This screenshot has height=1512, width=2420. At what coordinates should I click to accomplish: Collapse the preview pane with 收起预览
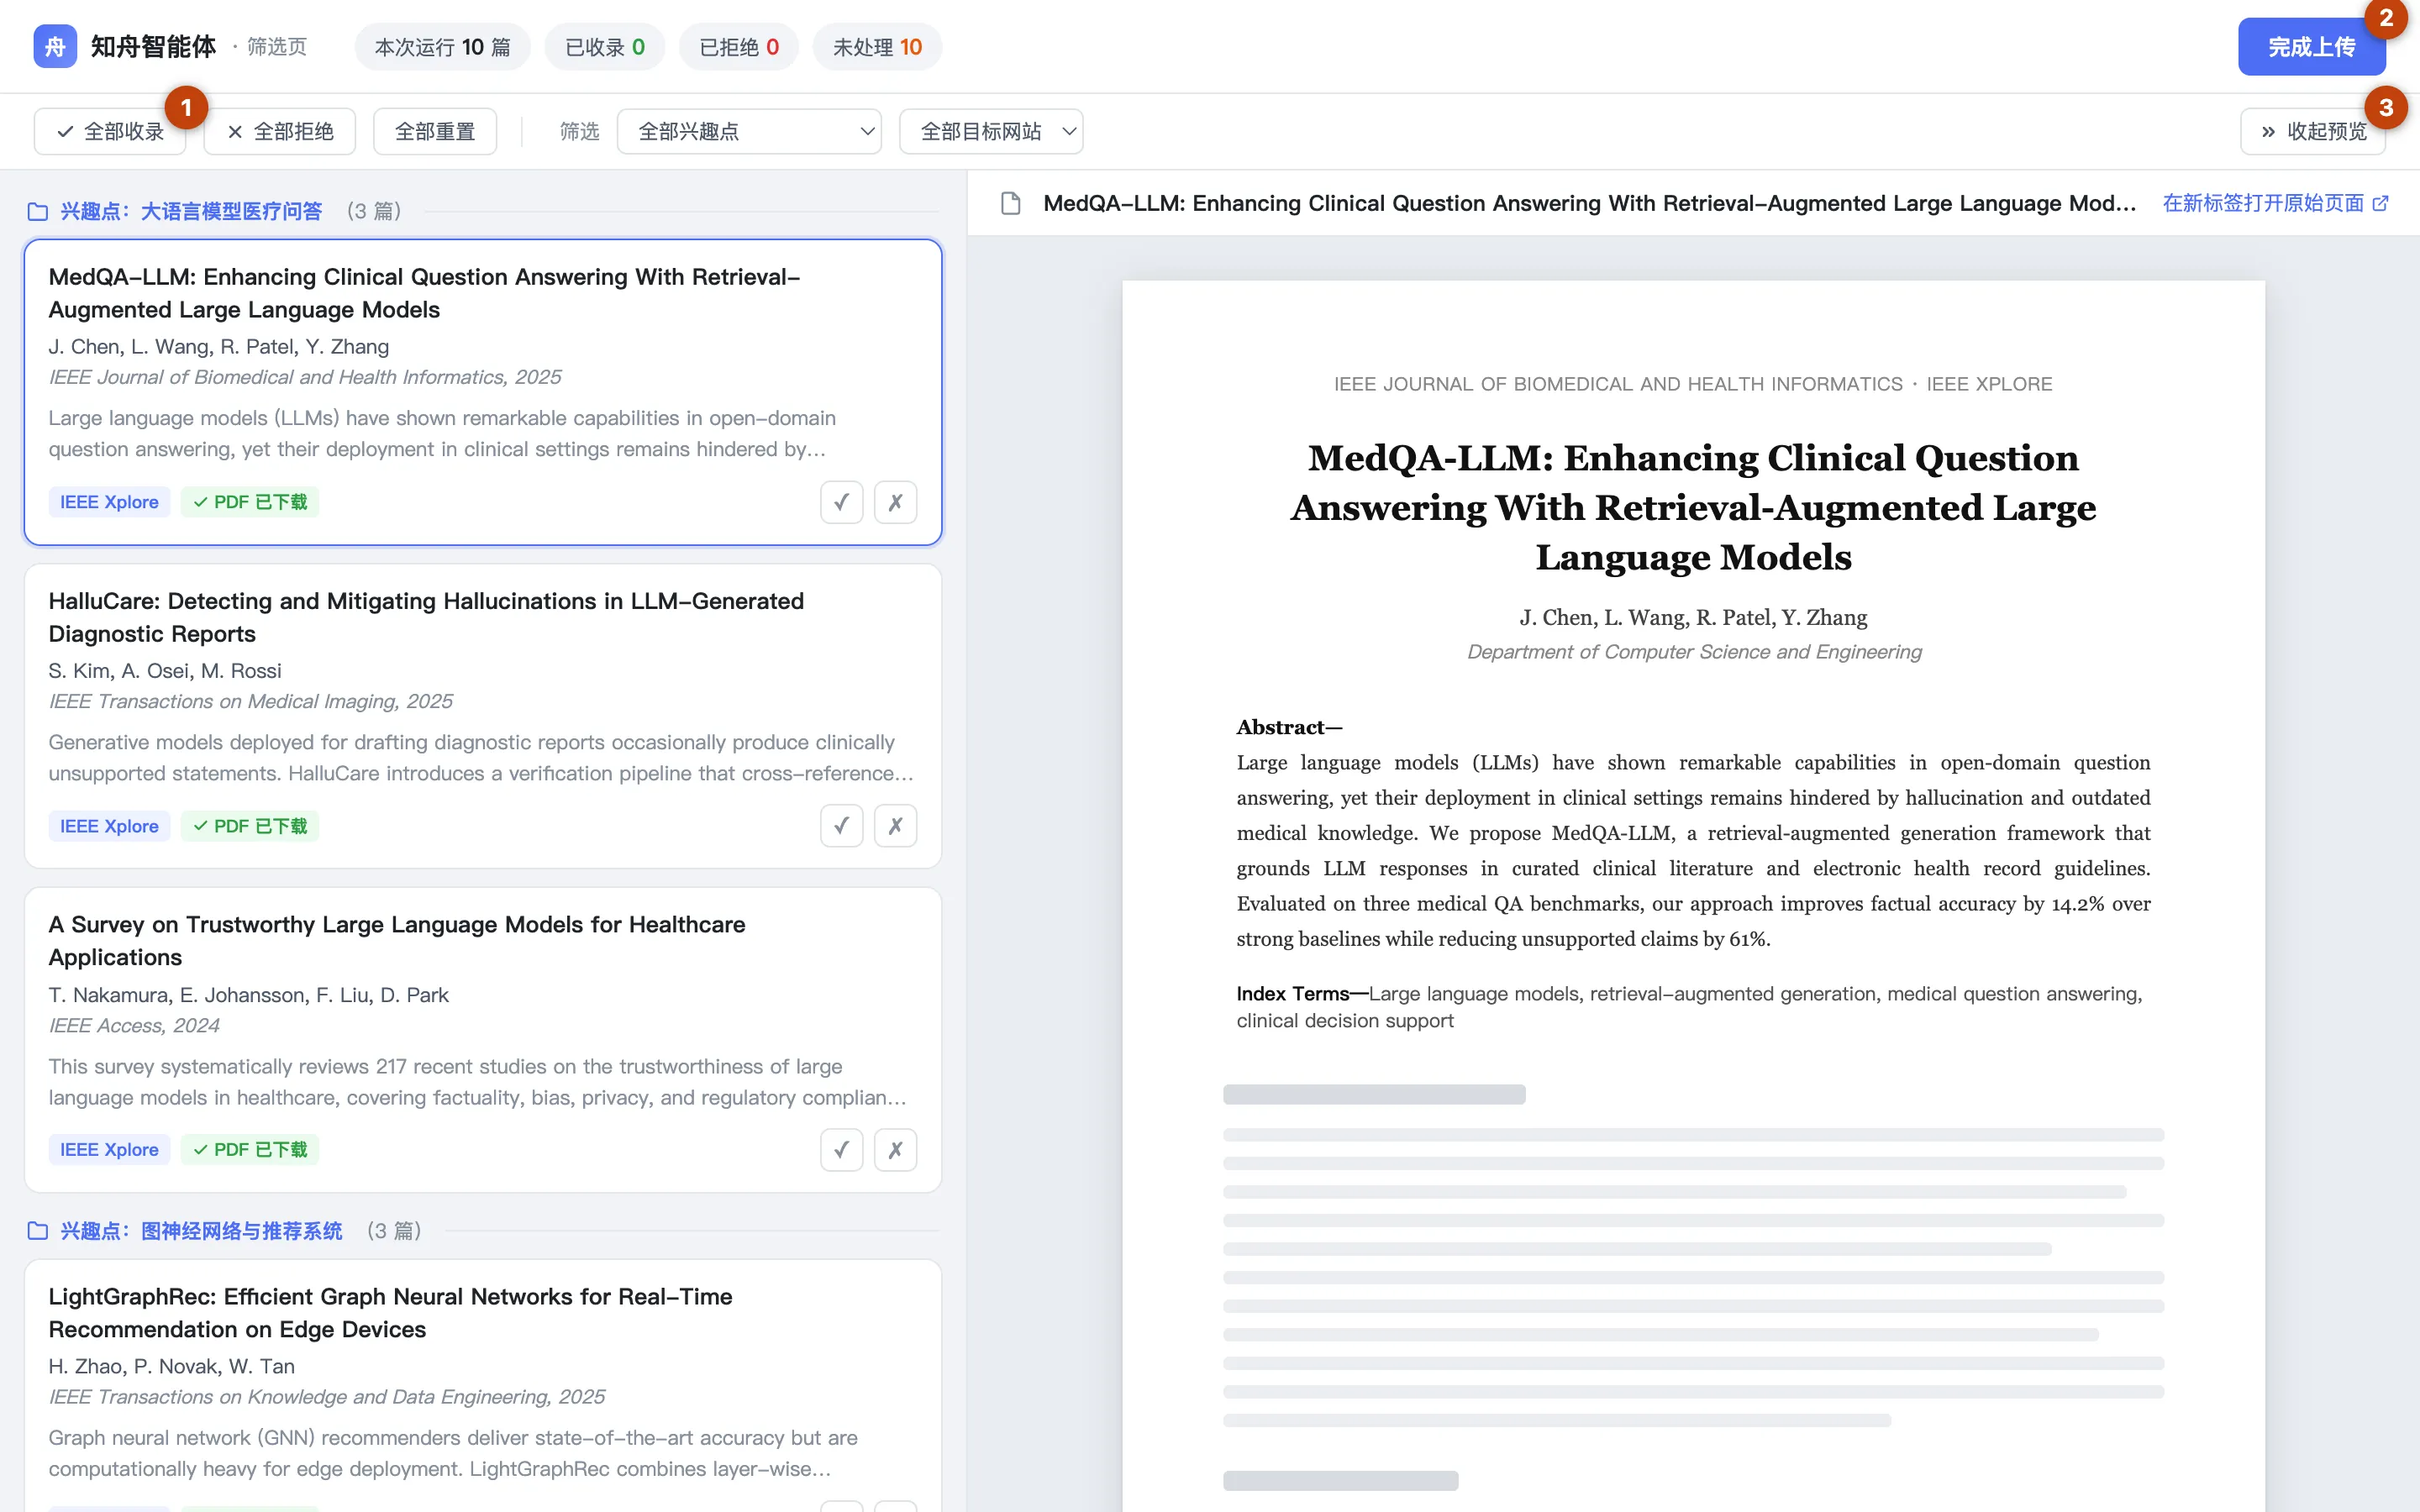click(2313, 131)
